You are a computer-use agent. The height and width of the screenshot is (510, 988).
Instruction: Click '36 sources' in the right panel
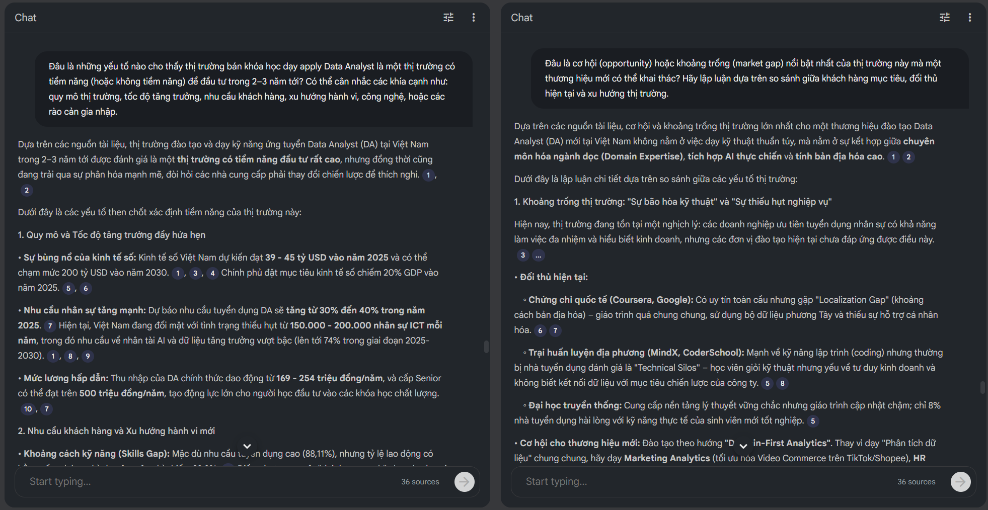(x=917, y=481)
